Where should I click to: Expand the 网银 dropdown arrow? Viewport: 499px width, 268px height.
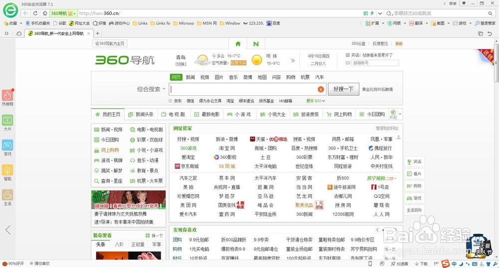click(x=405, y=23)
